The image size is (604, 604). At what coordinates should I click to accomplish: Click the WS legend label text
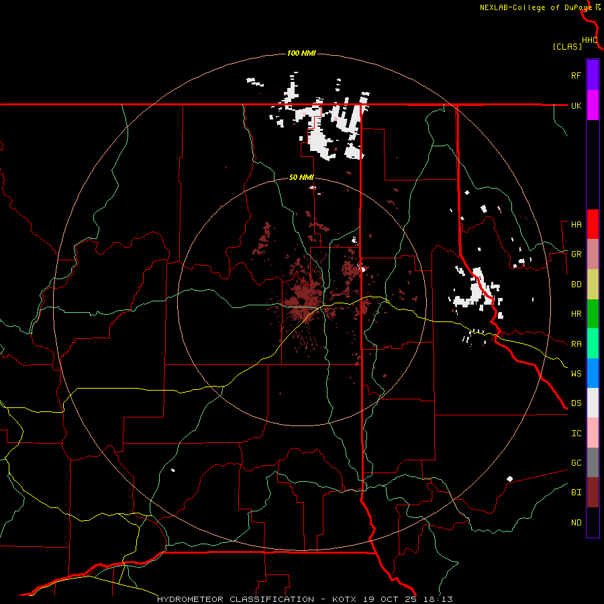(x=576, y=373)
